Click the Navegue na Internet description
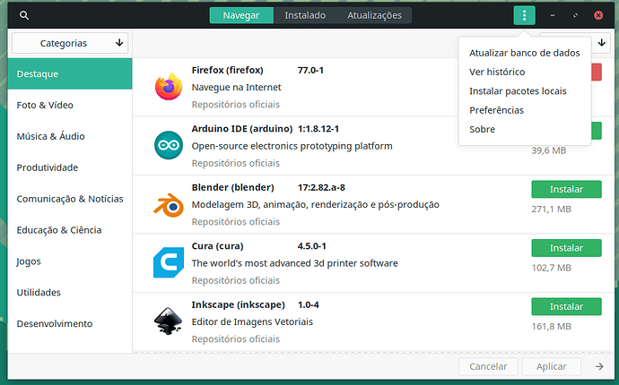619x385 pixels. pyautogui.click(x=237, y=88)
